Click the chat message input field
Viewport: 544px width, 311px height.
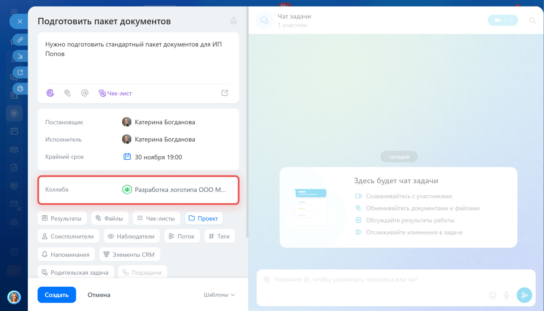pyautogui.click(x=372, y=279)
